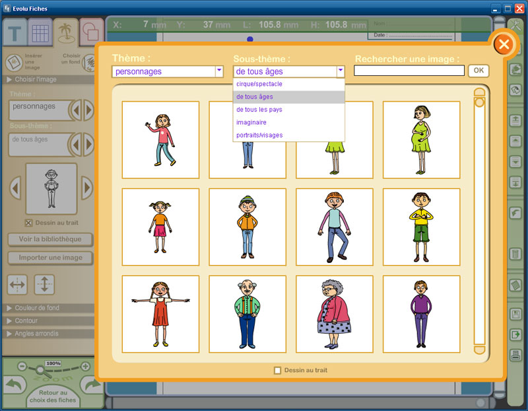Pick the grandmother thumbnail in pink cardigan
Screen dimensions: 528x411
pyautogui.click(x=334, y=313)
